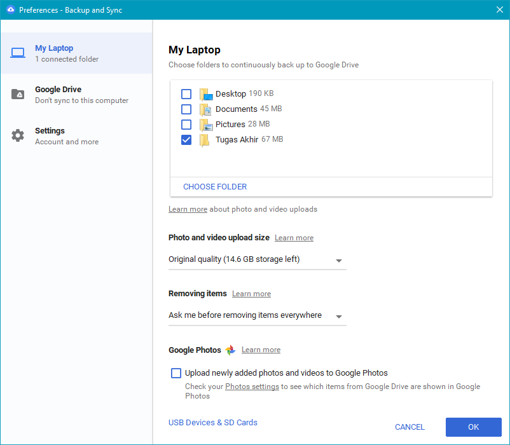The height and width of the screenshot is (445, 510).
Task: Click the Desktop folder icon
Action: click(206, 94)
